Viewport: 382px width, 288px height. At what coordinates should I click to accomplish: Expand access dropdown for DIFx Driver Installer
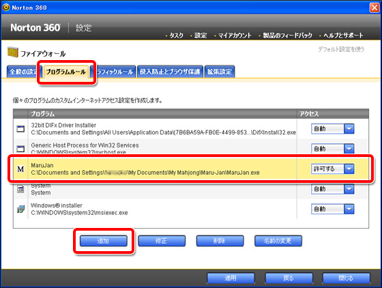click(x=349, y=129)
